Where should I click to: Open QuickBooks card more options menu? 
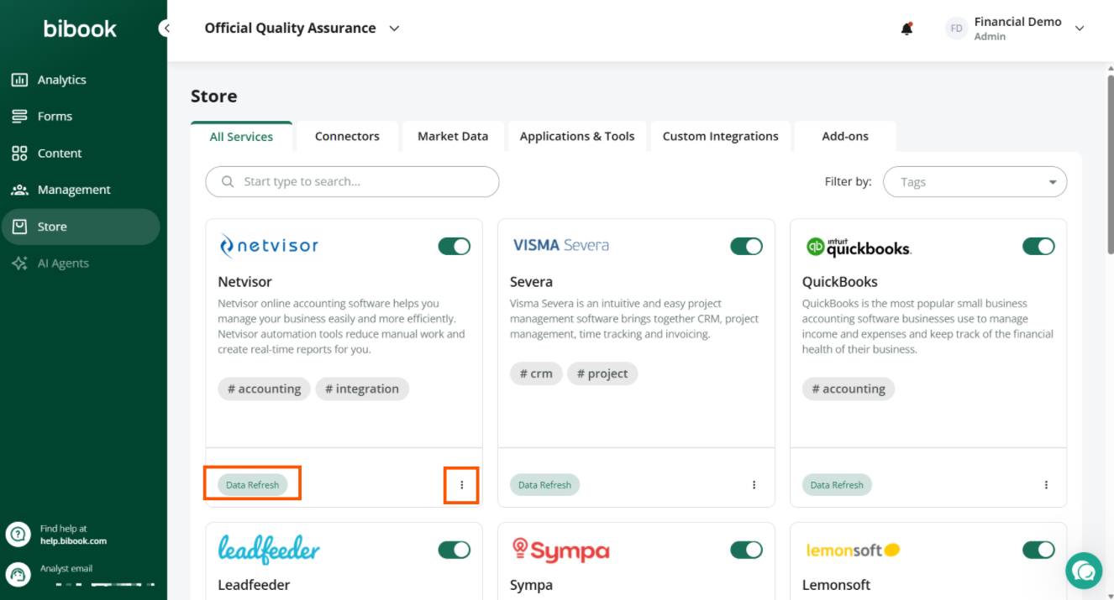point(1046,485)
